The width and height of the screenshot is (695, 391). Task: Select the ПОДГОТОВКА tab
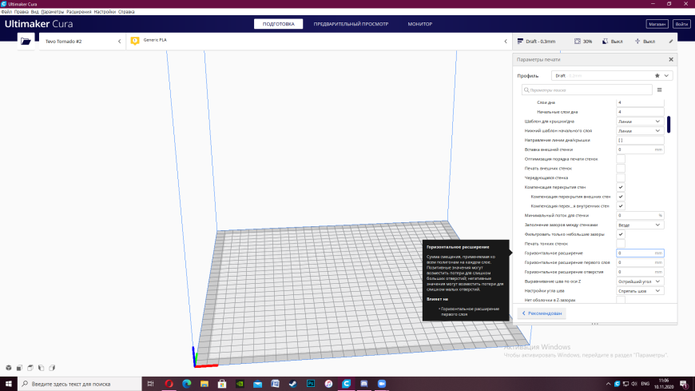pos(278,24)
